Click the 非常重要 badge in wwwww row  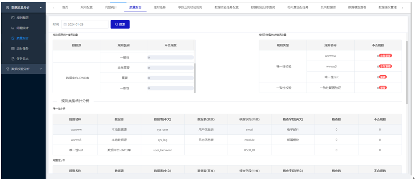point(386,56)
